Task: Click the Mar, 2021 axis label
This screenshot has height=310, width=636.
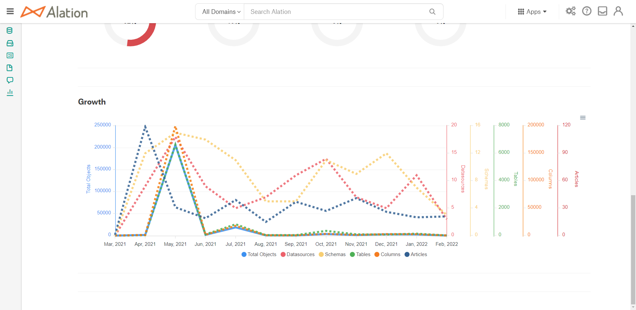Action: click(x=115, y=244)
